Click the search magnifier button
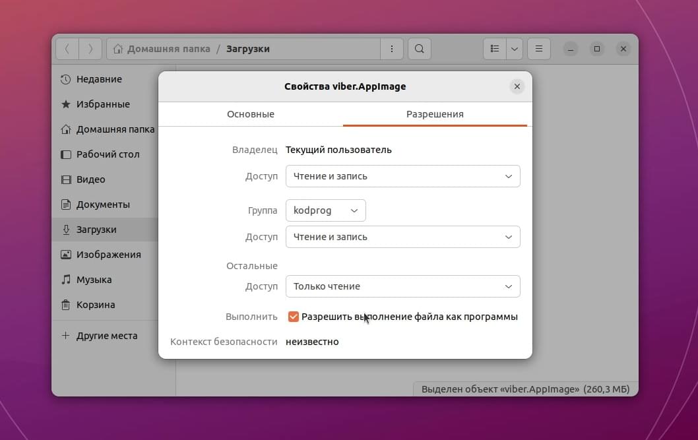698x440 pixels. (x=420, y=49)
